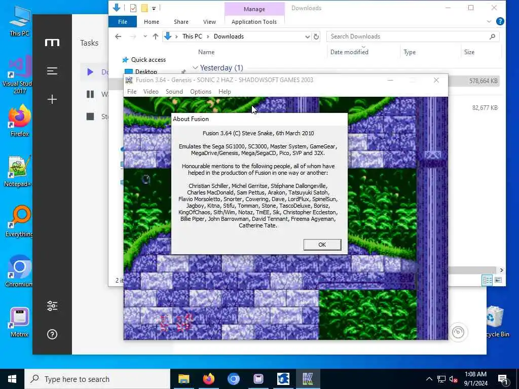Click This PC in the address path
Viewport: 519px width, 389px height.
pyautogui.click(x=192, y=36)
